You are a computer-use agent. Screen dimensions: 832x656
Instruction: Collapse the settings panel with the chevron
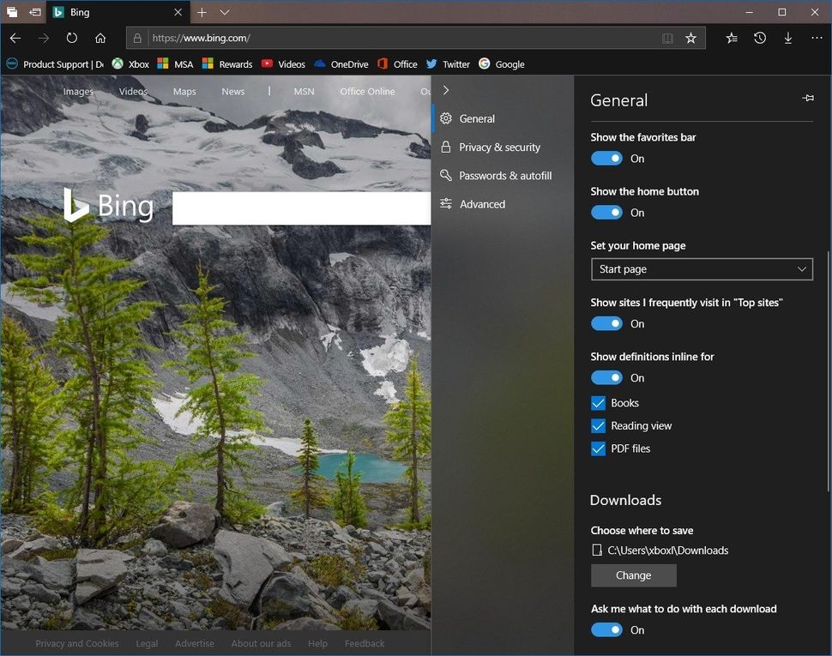[445, 89]
